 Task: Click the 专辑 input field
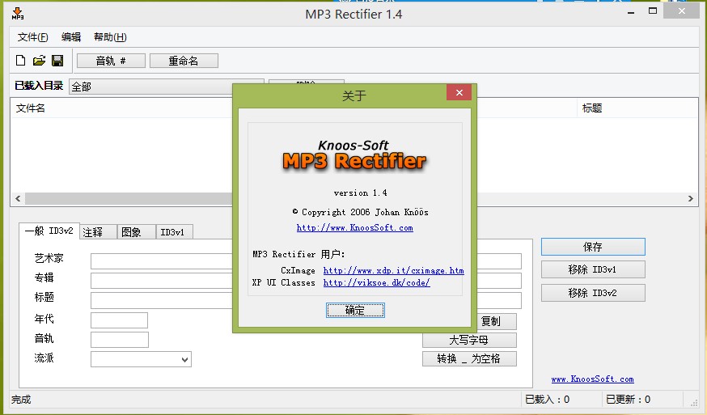(x=162, y=281)
